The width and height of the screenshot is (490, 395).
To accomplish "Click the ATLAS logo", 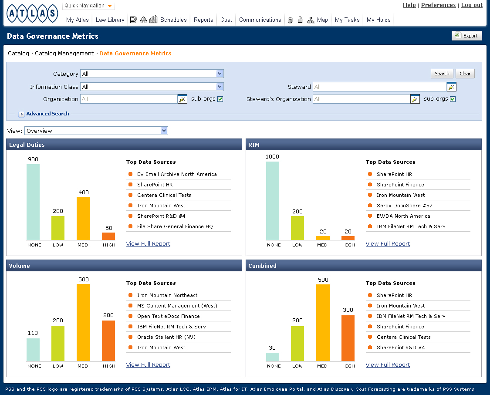I will pos(32,14).
